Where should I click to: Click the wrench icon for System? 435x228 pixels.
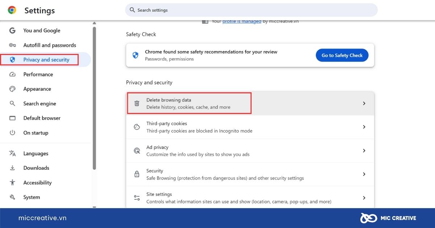[12, 197]
